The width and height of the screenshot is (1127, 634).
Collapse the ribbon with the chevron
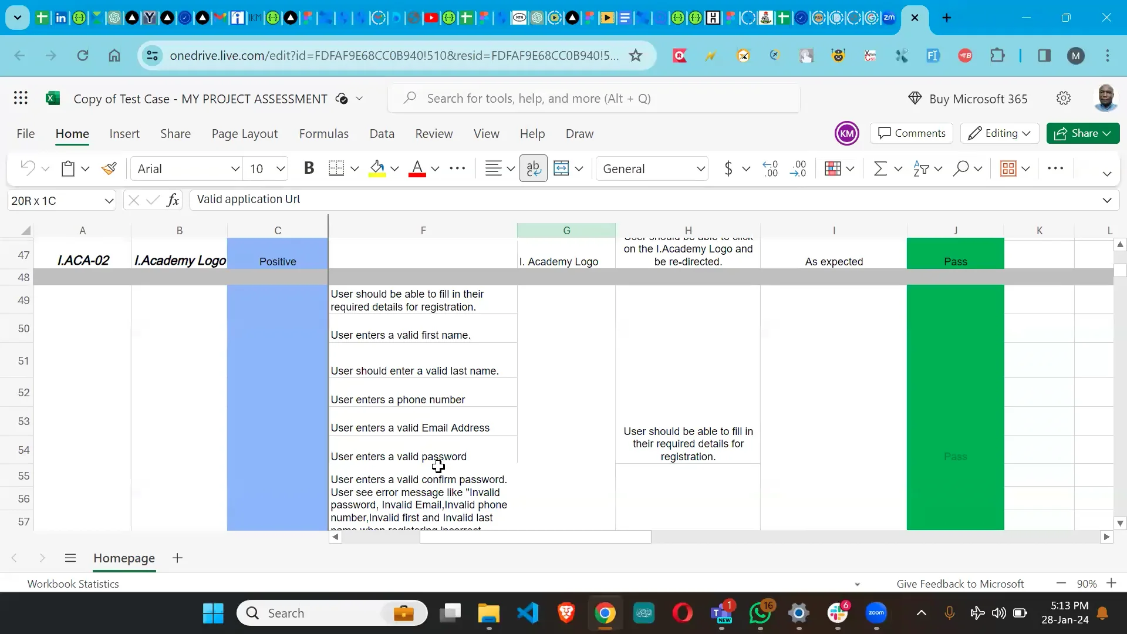(x=1107, y=174)
